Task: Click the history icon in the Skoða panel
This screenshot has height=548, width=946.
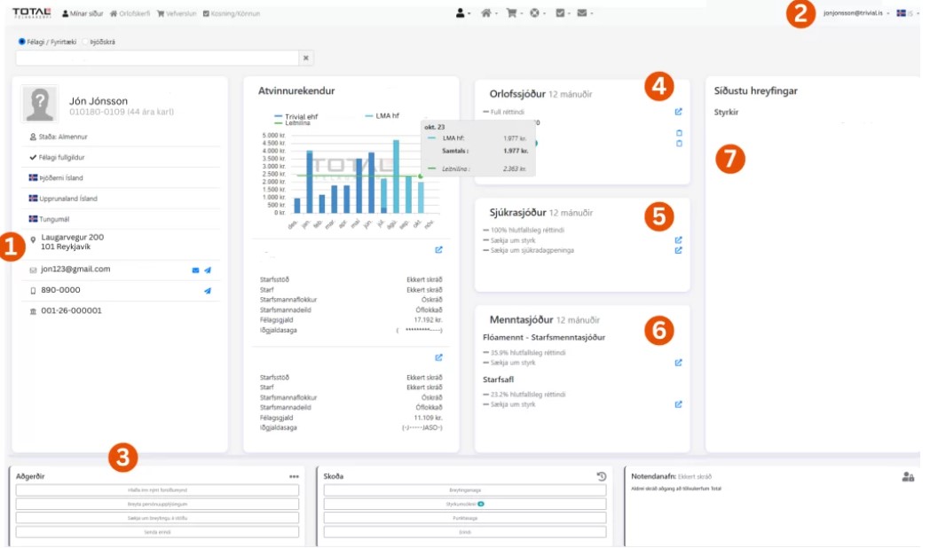Action: 601,476
